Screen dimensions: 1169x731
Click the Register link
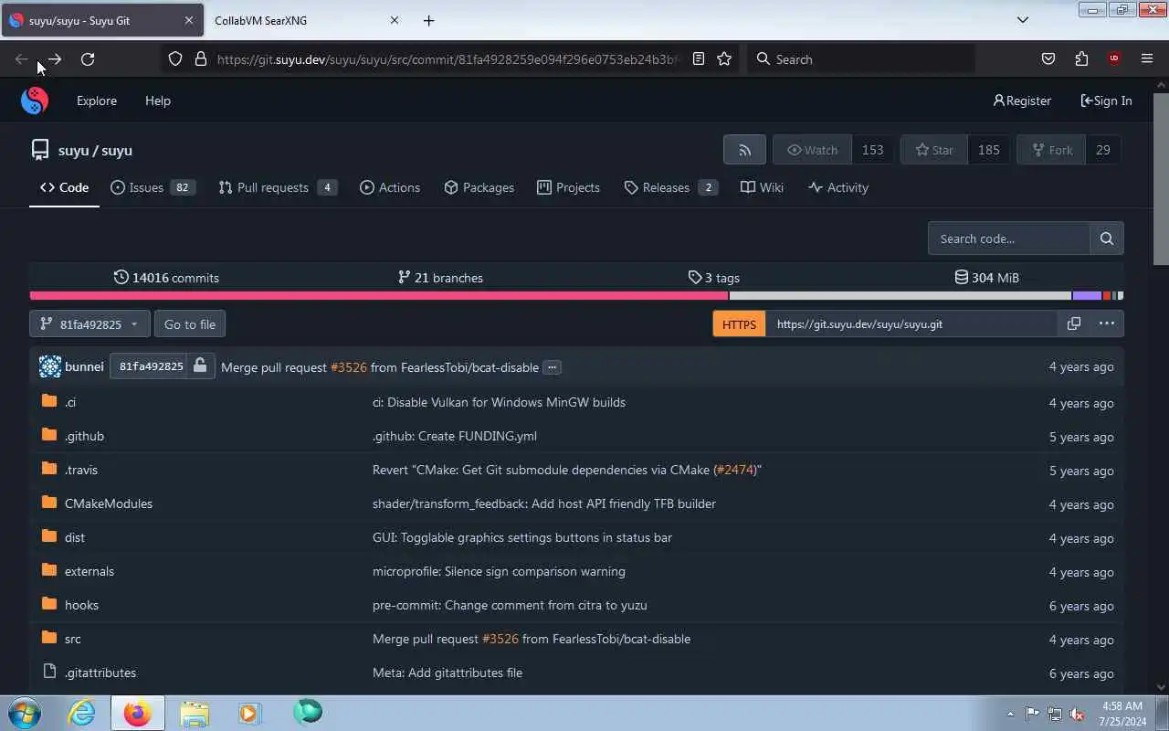point(1022,101)
